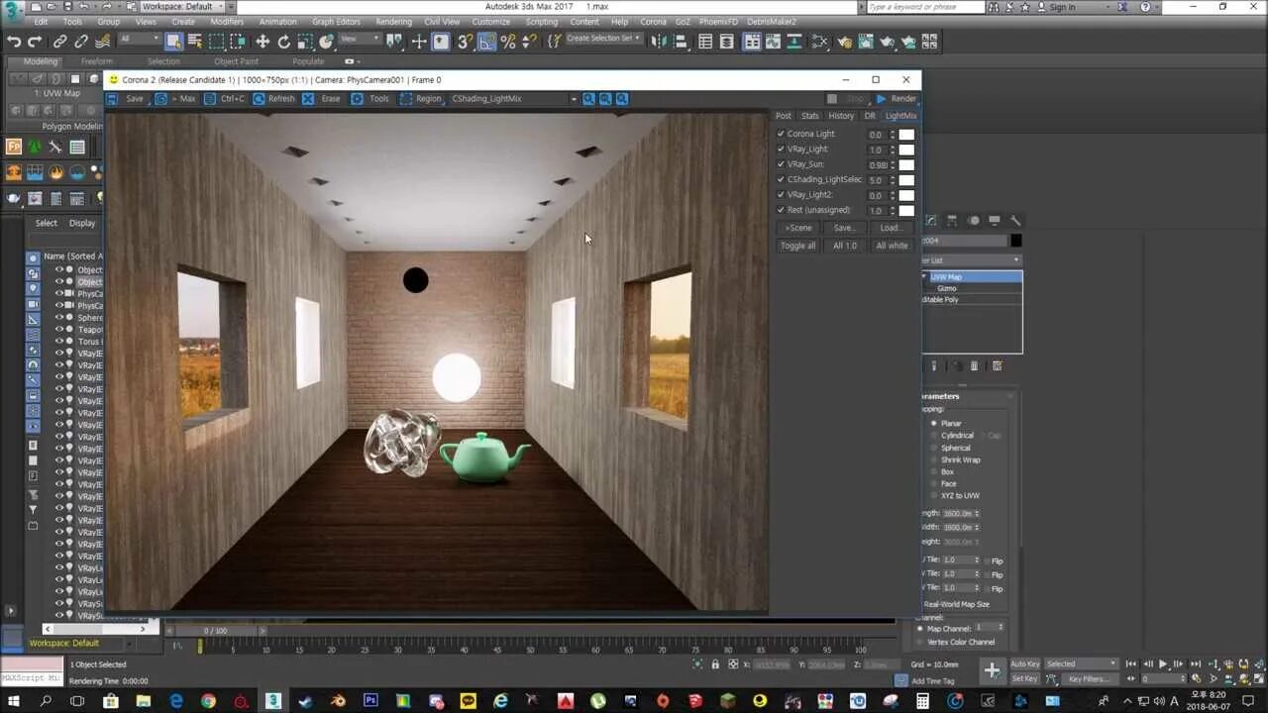Click the VRay_Light color swatch in LightMix
This screenshot has width=1268, height=713.
(906, 149)
